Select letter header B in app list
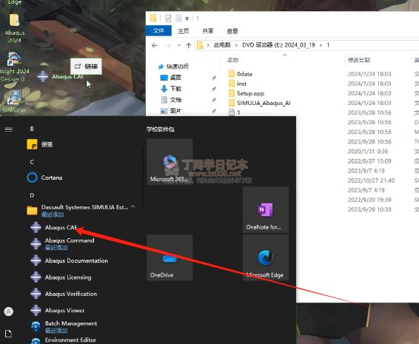The image size is (419, 344). tap(32, 129)
